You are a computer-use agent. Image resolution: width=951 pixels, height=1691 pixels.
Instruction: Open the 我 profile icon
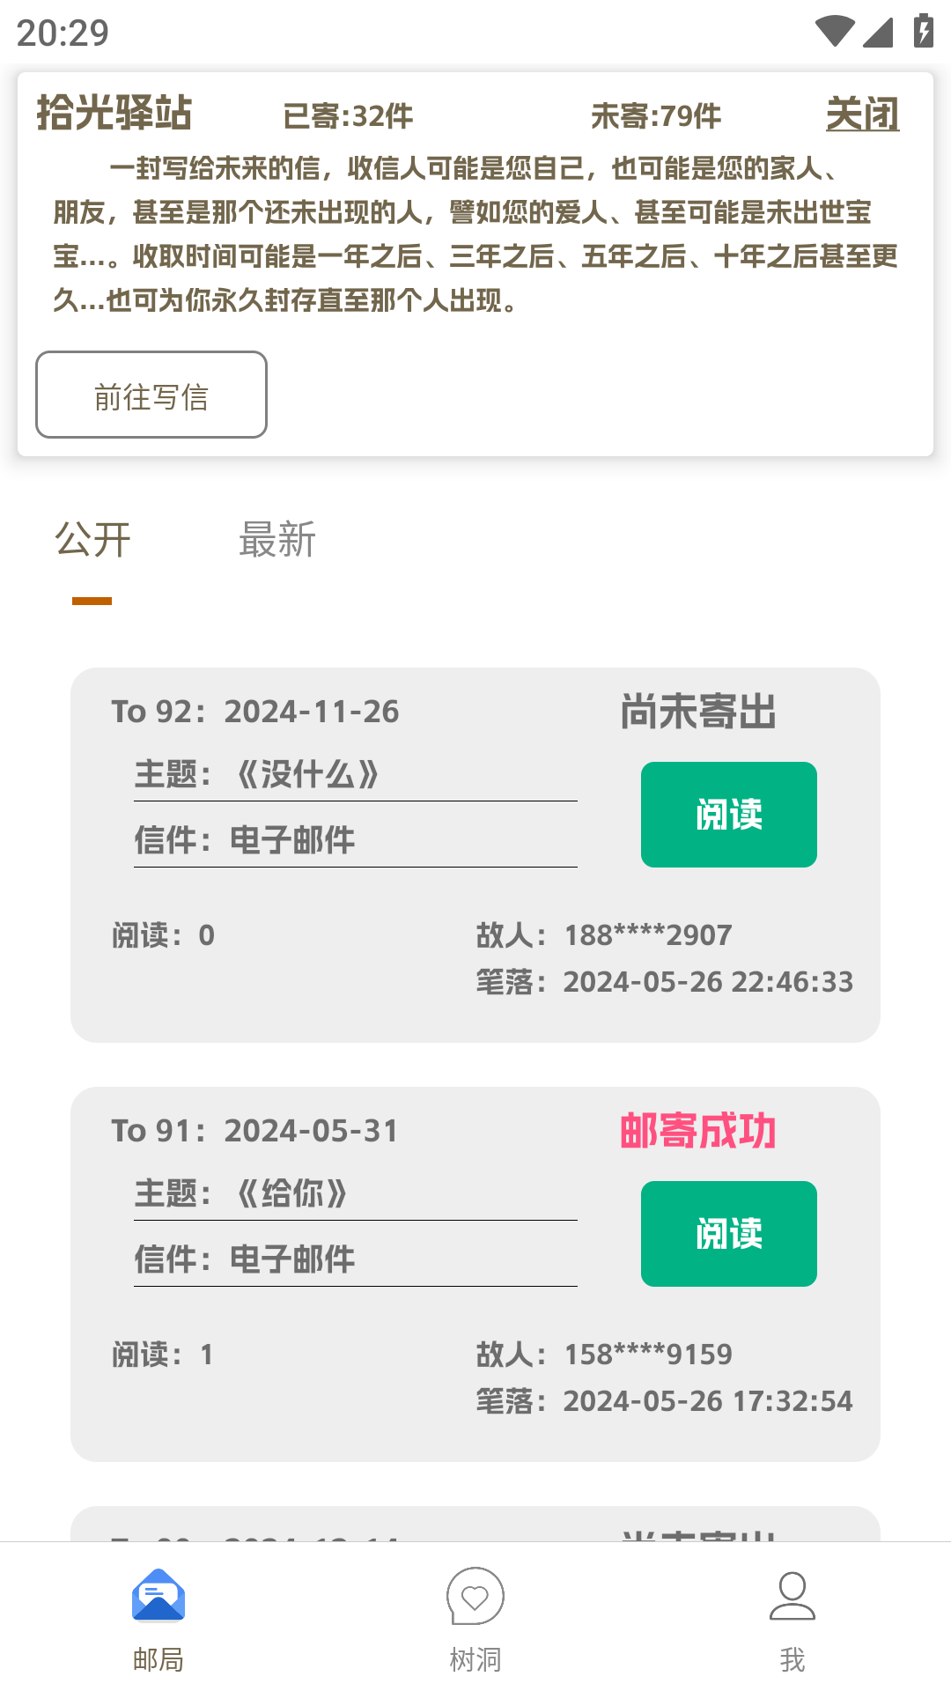[x=792, y=1596]
